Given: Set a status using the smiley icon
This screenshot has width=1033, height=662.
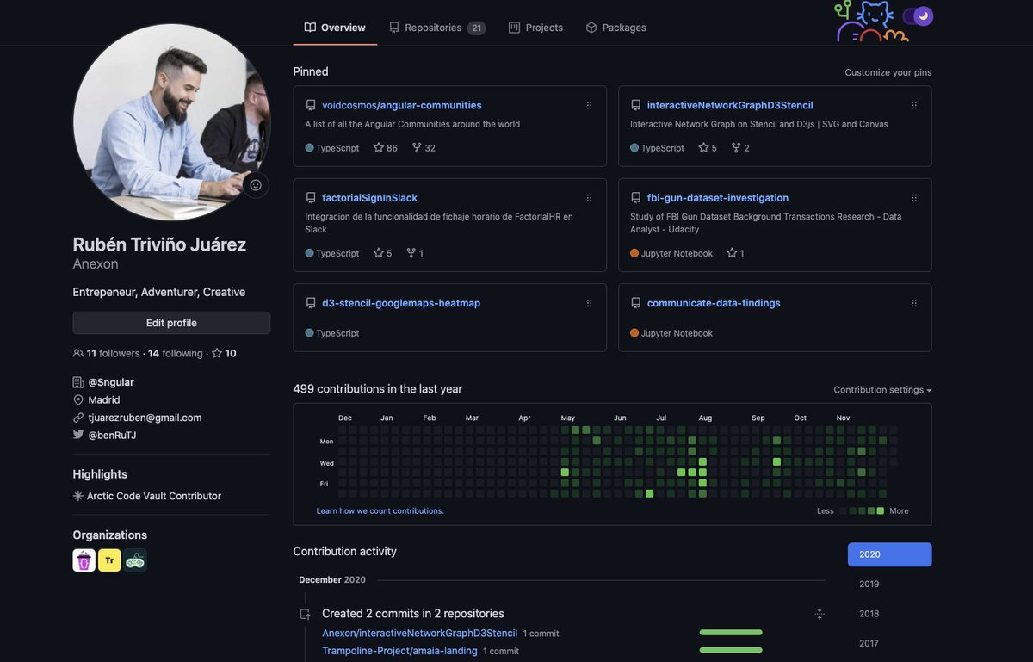Looking at the screenshot, I should pos(255,184).
